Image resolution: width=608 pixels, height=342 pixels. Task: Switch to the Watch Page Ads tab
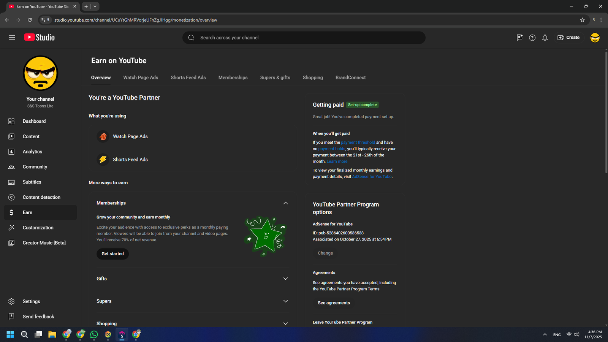141,78
